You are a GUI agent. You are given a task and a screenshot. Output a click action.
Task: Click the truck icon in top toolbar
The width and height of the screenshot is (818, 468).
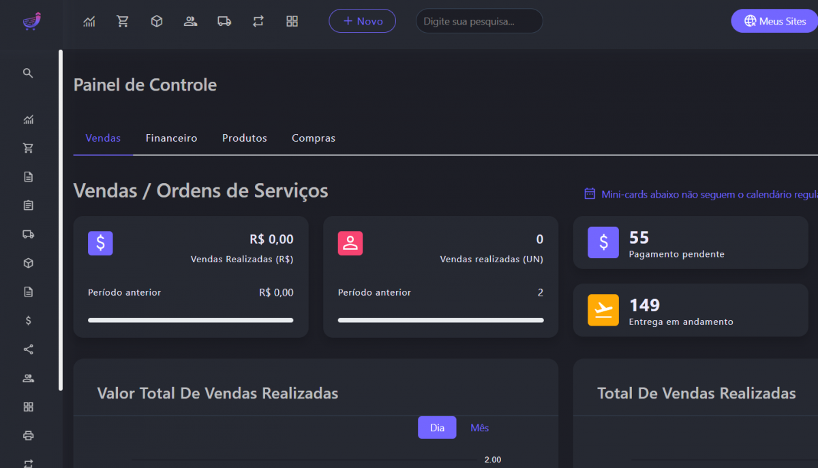click(224, 21)
